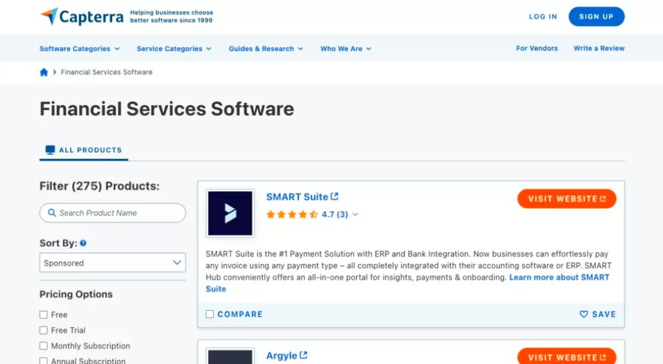The height and width of the screenshot is (364, 663).
Task: Click the Filter (275) Products heading
Action: pos(99,186)
